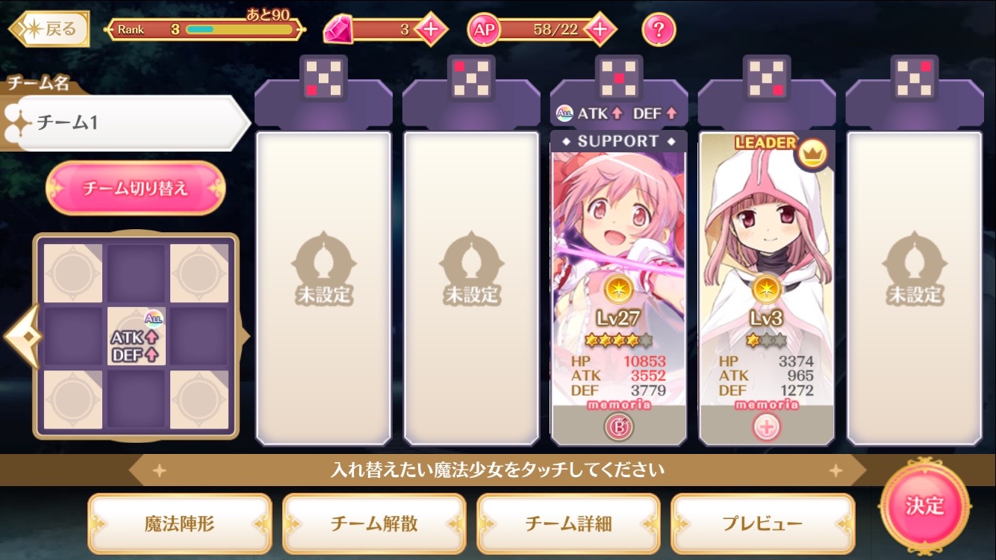
Task: Select the first empty 未設定 character slot
Action: [x=323, y=287]
